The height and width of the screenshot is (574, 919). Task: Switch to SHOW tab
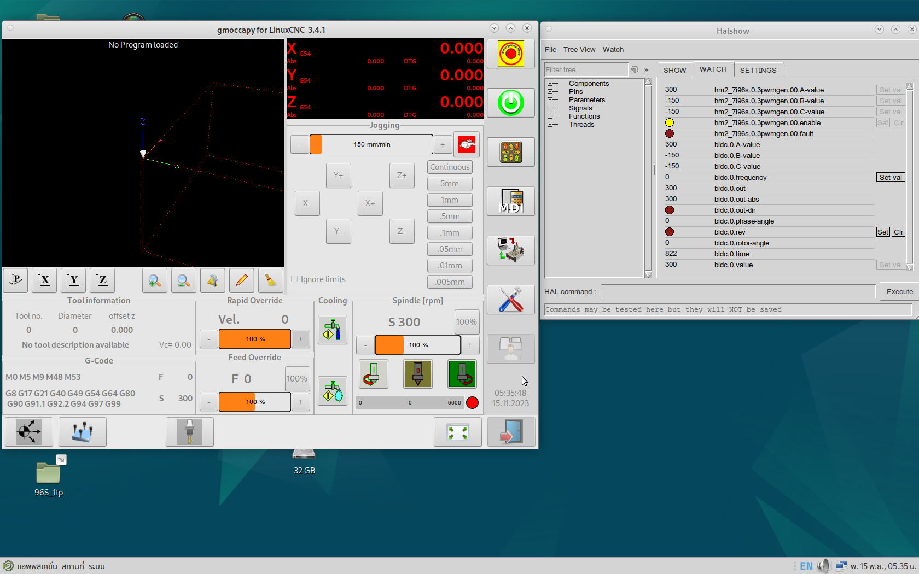tap(674, 70)
